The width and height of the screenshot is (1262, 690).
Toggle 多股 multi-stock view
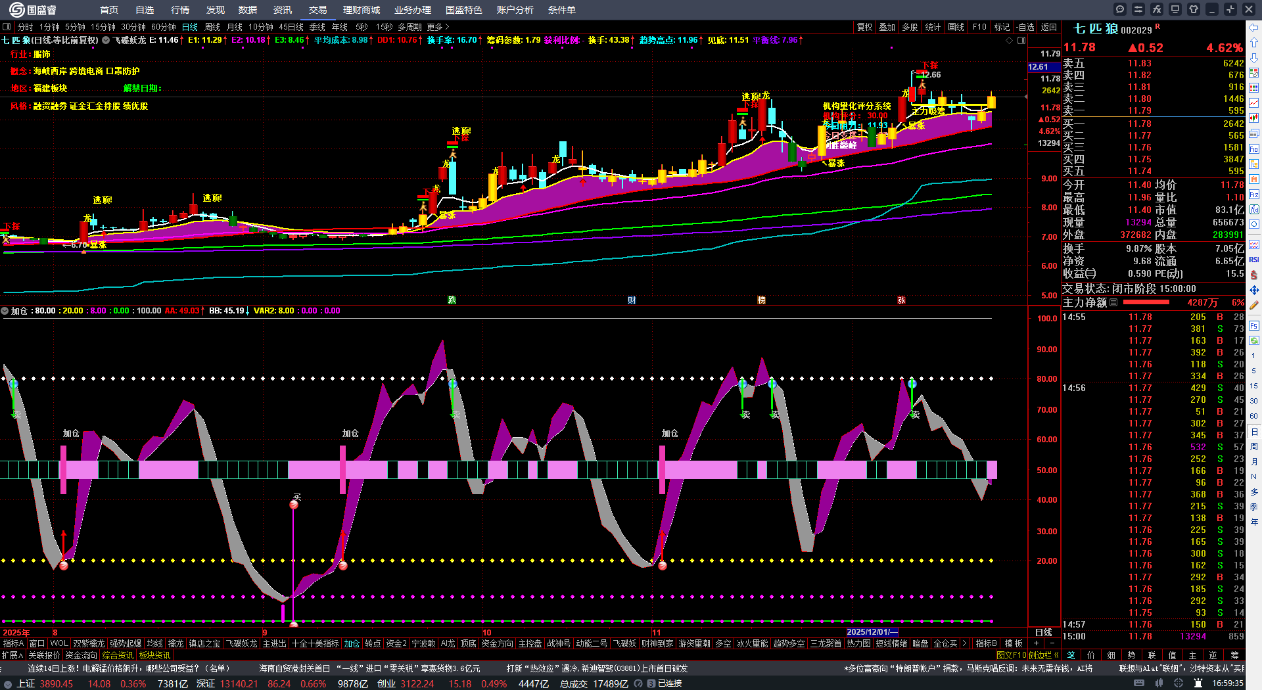point(910,27)
